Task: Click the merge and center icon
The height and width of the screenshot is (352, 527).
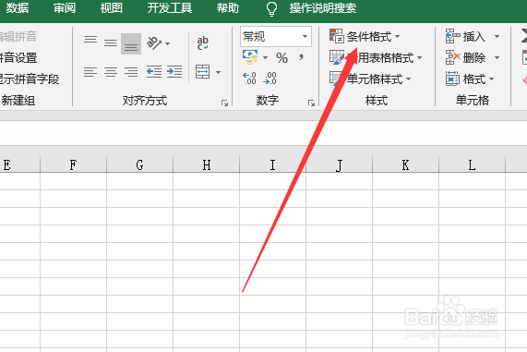Action: click(x=203, y=72)
